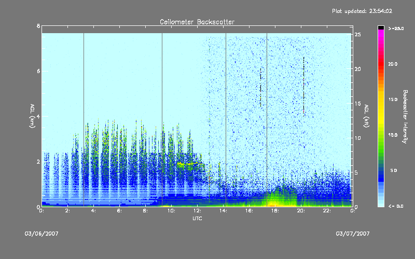Screen dimensions: 415x259
Task: Click the 'Plot updated: 23:54:02' timestamp
Action: [362, 11]
